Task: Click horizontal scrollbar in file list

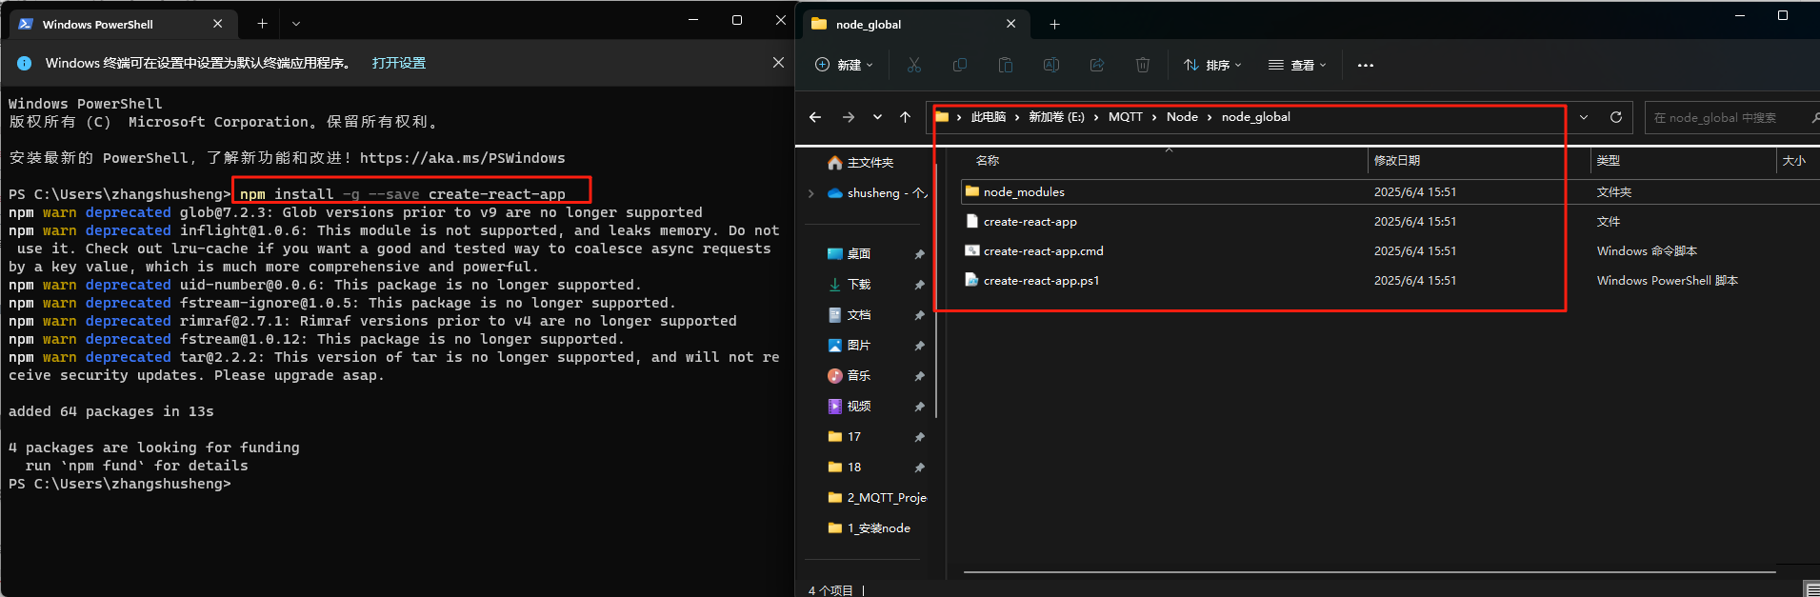Action: coord(1370,572)
